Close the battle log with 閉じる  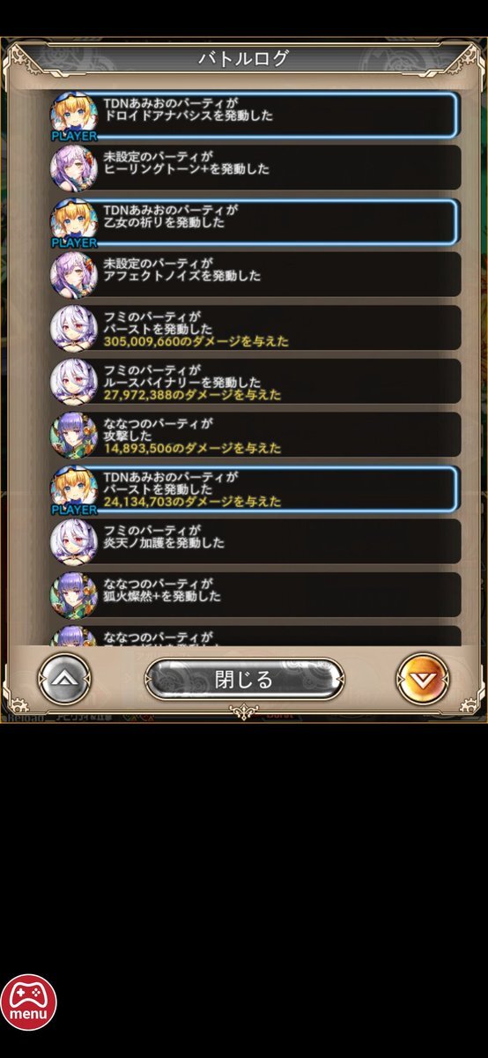[x=244, y=680]
